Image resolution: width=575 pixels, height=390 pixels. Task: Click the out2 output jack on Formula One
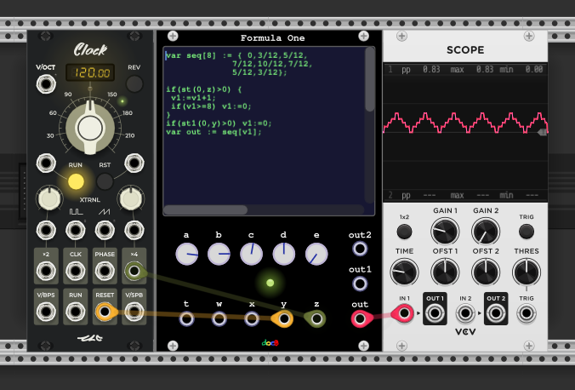coord(359,249)
